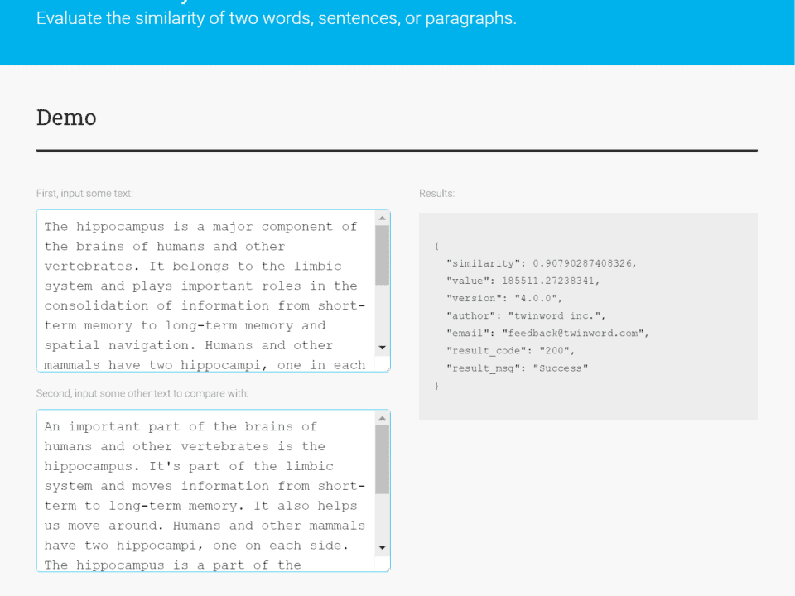Click first text area scroll up arrow
Image resolution: width=795 pixels, height=596 pixels.
click(383, 218)
